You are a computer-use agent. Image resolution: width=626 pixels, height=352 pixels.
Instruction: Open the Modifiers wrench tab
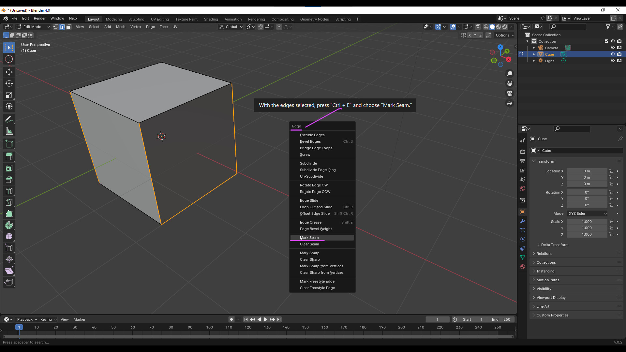(x=523, y=221)
